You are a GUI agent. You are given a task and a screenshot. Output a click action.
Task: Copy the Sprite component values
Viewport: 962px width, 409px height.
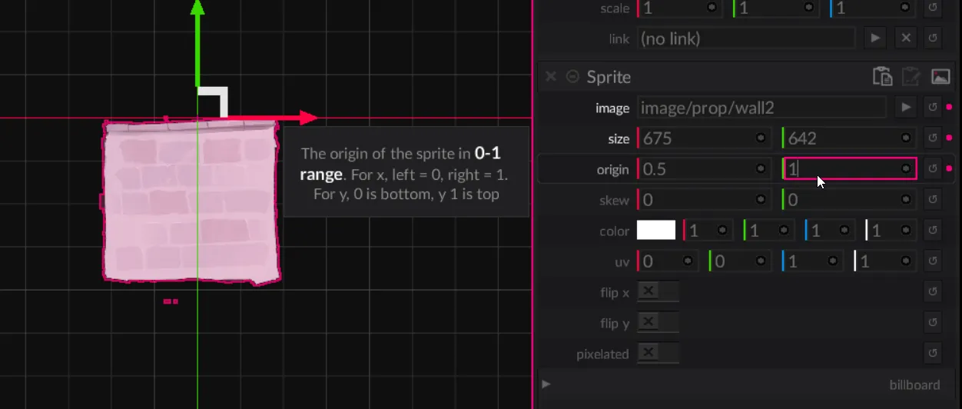(x=882, y=76)
